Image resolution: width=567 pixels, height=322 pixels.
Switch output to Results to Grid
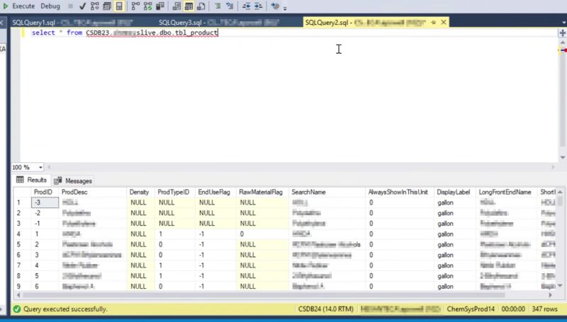click(x=189, y=6)
